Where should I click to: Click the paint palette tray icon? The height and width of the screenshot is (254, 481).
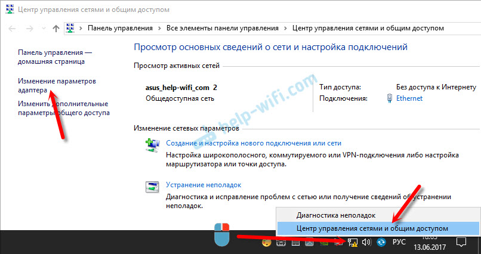[x=267, y=242]
